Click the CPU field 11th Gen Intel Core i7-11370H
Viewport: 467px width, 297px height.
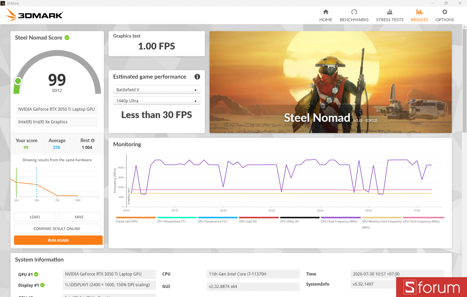(x=253, y=274)
